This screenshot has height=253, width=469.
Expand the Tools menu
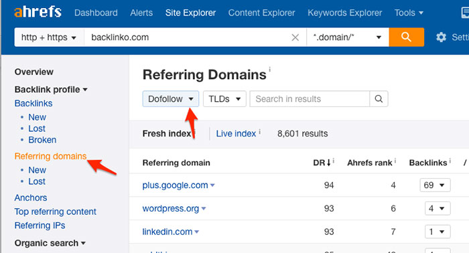coord(409,13)
